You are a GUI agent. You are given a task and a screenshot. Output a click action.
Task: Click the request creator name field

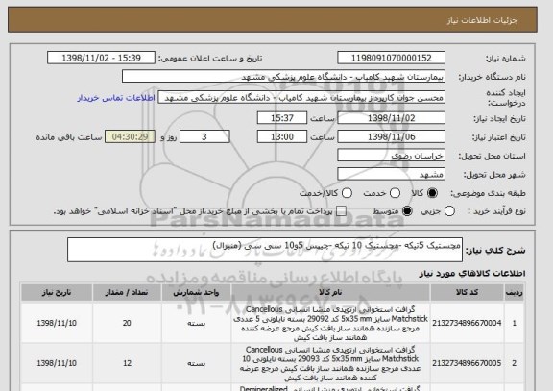pos(301,98)
